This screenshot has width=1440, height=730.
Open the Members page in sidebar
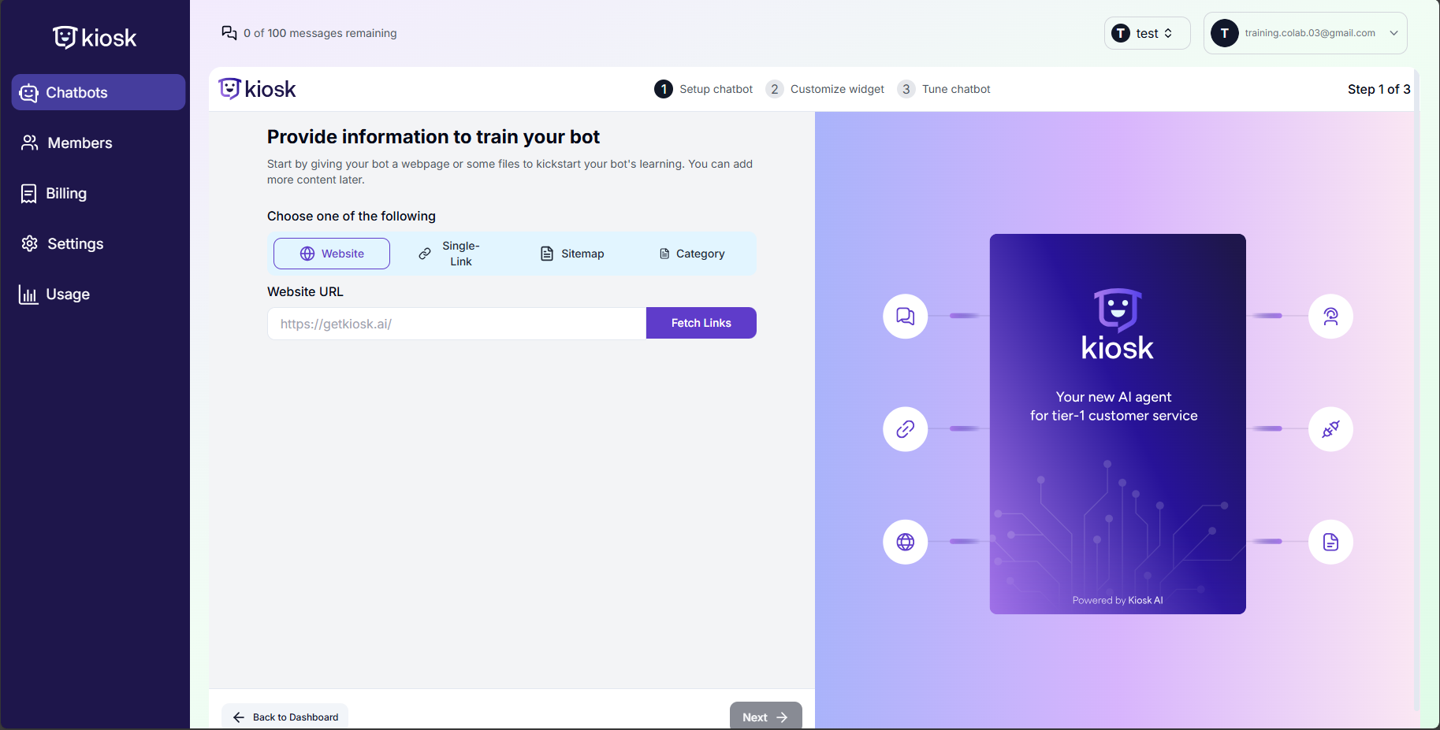80,143
